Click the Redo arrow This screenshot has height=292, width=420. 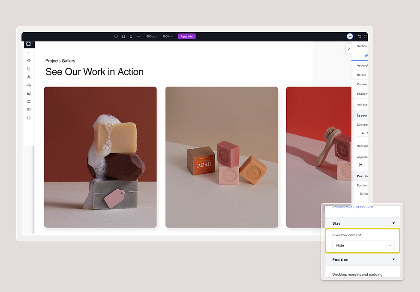pyautogui.click(x=365, y=36)
